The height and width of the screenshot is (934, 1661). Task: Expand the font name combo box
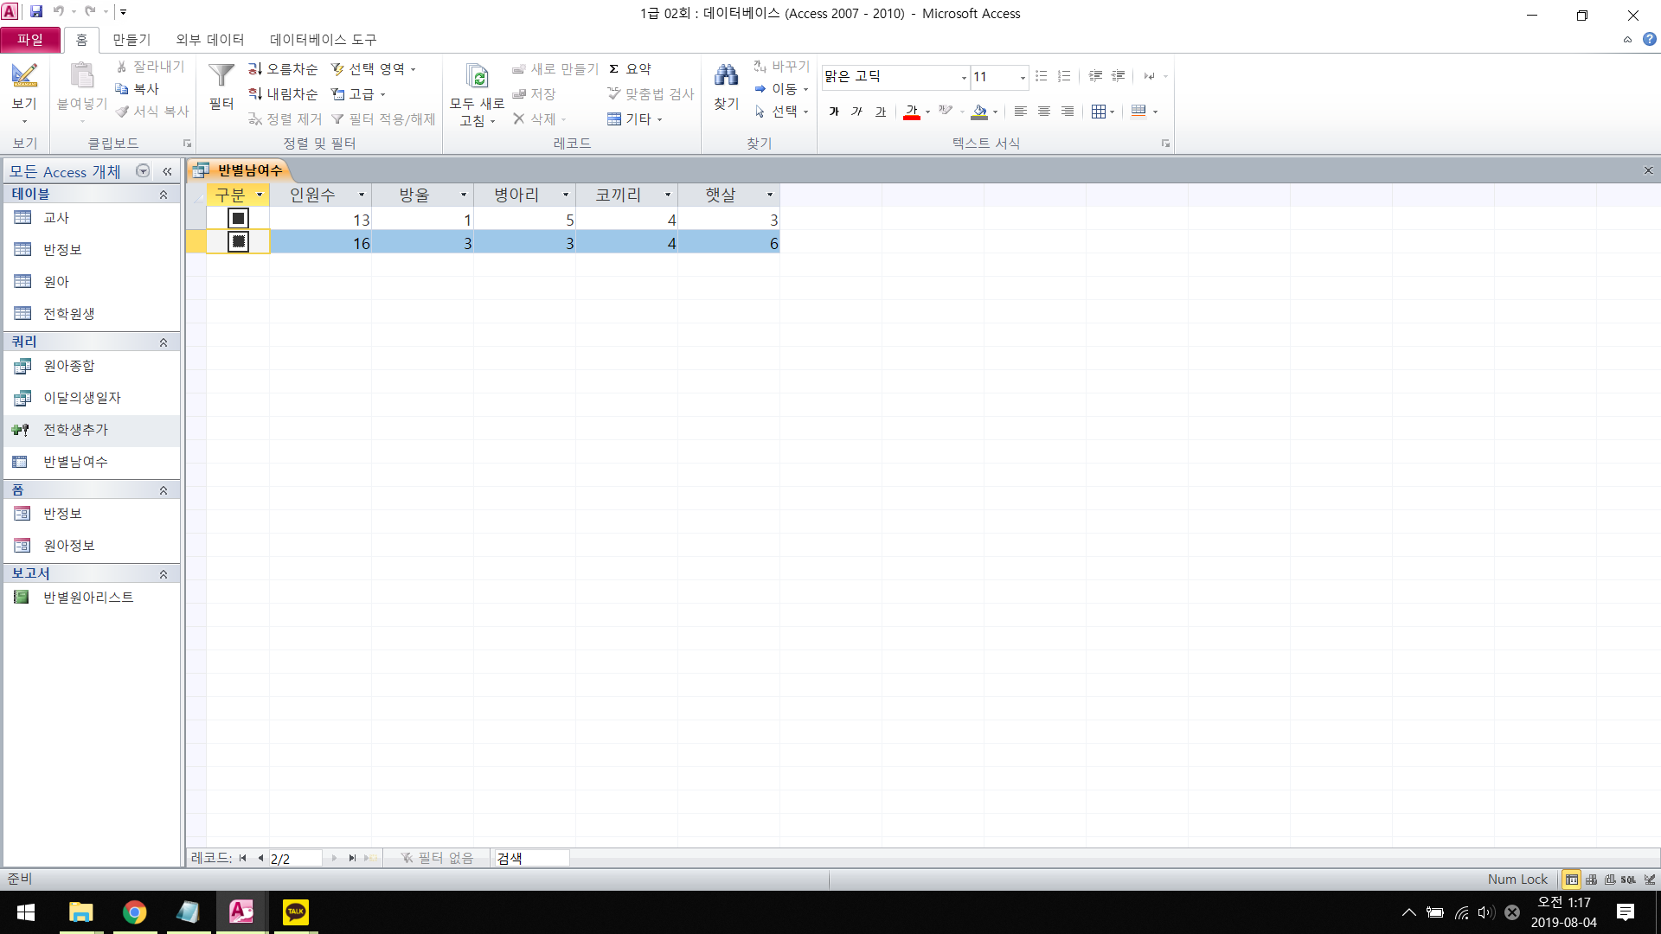pos(964,77)
